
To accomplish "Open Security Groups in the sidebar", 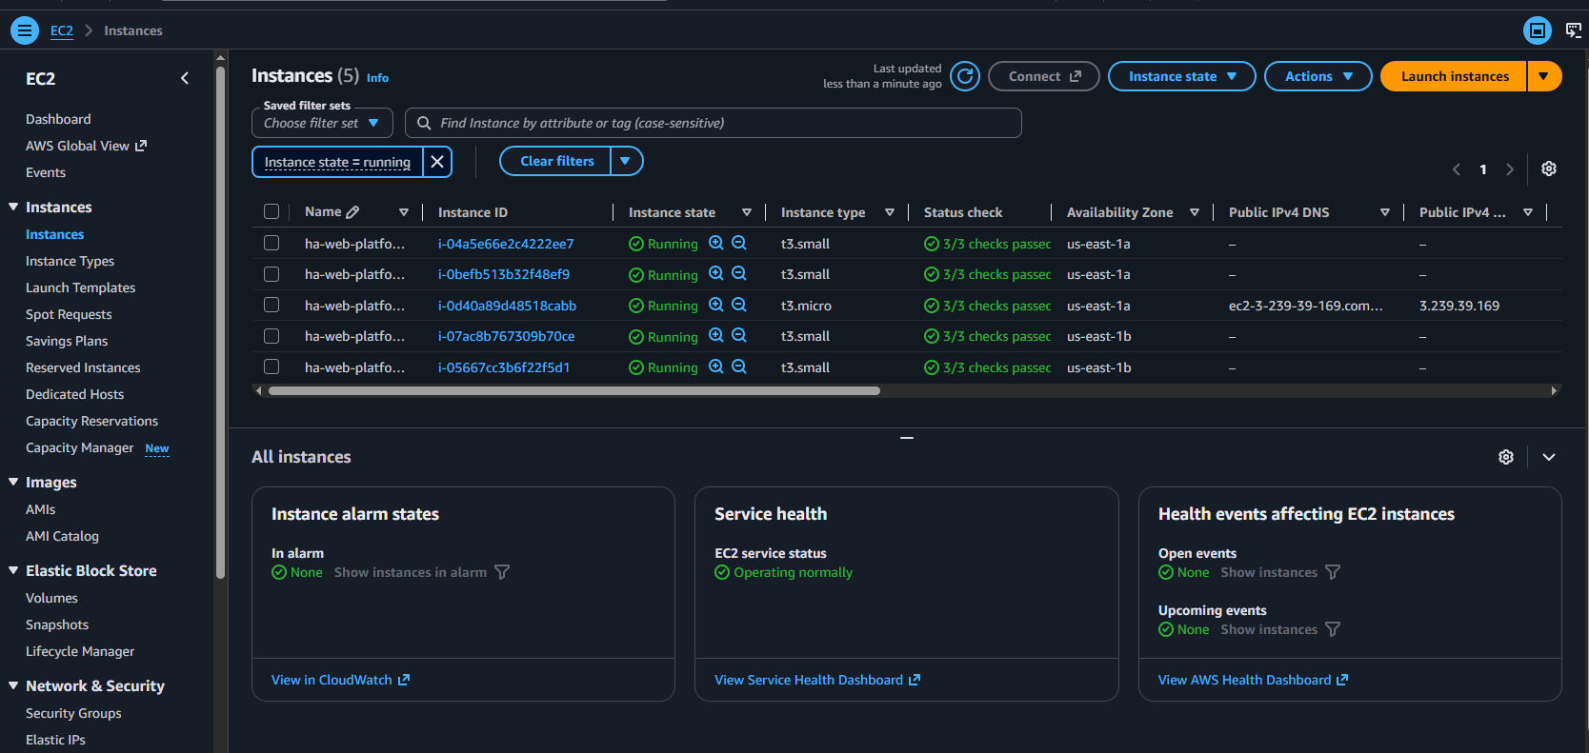I will (73, 713).
